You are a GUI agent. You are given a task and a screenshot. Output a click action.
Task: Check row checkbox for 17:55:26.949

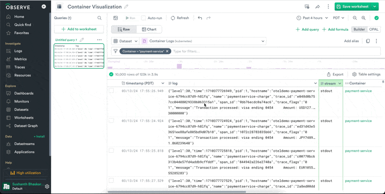coord(111,91)
